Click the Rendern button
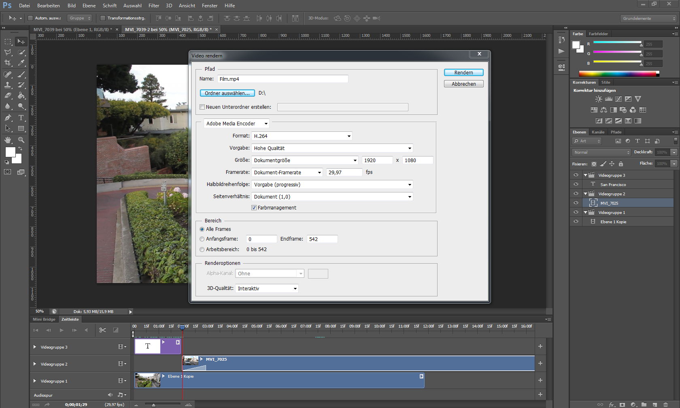This screenshot has width=680, height=408. coord(463,73)
